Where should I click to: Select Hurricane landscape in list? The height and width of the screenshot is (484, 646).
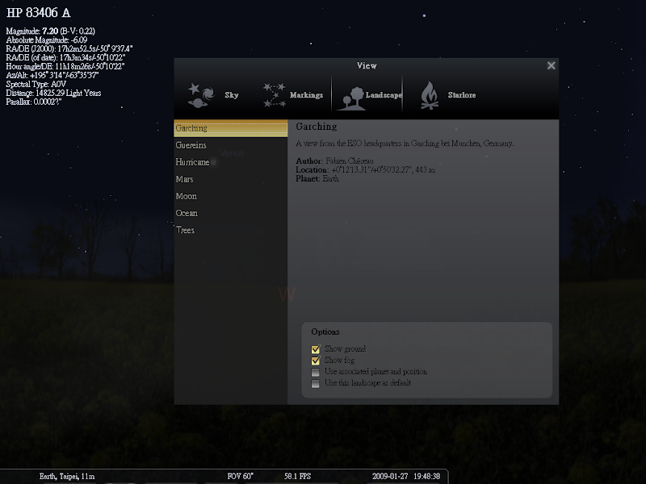(x=231, y=162)
